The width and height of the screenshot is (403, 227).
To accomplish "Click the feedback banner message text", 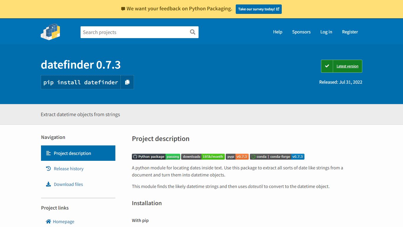I will [x=179, y=9].
